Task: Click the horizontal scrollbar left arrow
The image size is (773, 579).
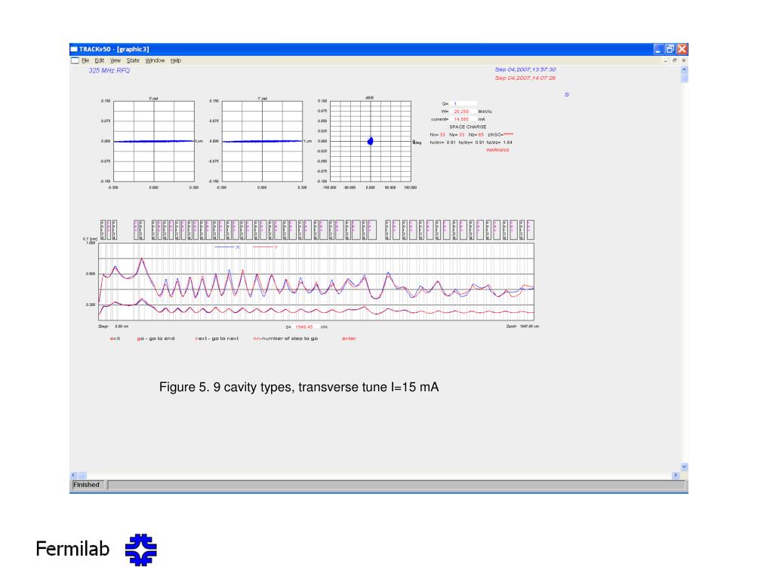Action: [73, 476]
